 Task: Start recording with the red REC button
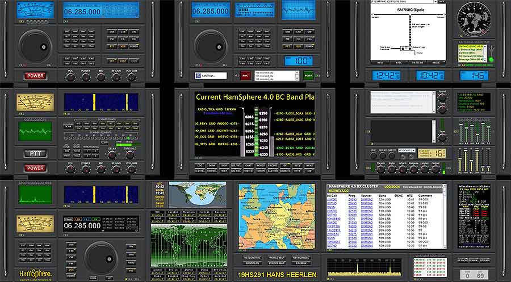pyautogui.click(x=245, y=76)
